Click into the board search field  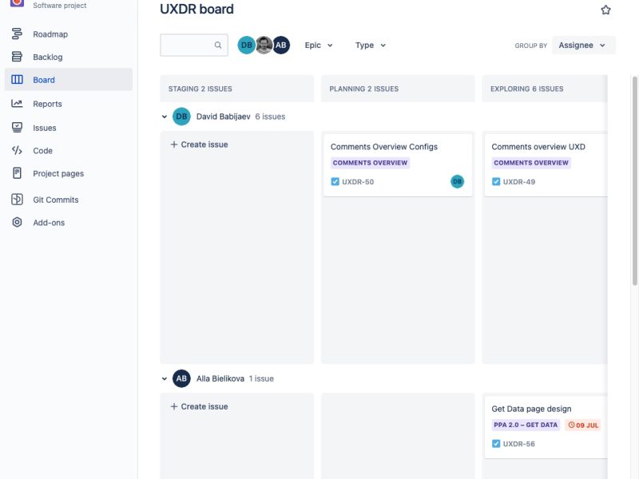pyautogui.click(x=186, y=46)
